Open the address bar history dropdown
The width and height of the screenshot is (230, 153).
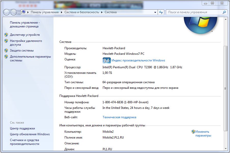(x=155, y=12)
